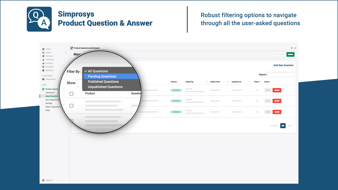This screenshot has width=338, height=190.
Task: Select Pending Questions in Filter By dropdown
Action: coord(102,76)
